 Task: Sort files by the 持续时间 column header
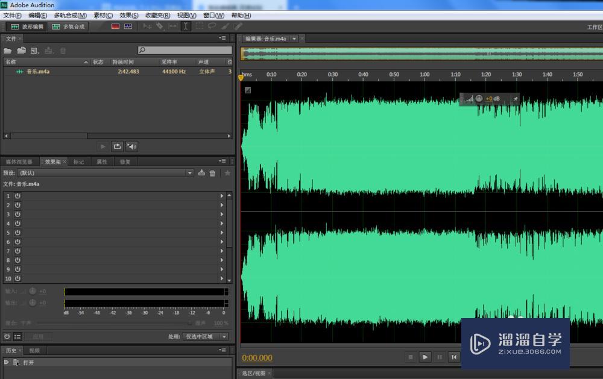point(123,62)
